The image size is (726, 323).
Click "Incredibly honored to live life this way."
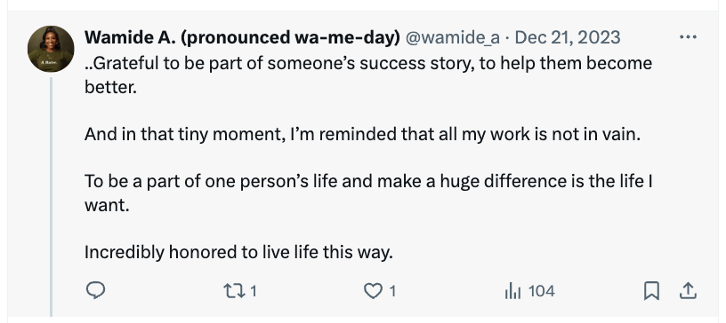click(238, 252)
